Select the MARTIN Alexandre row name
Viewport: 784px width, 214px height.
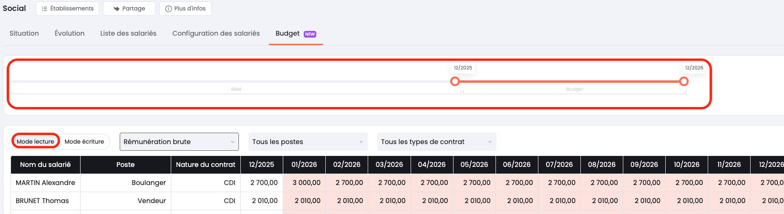[x=45, y=183]
